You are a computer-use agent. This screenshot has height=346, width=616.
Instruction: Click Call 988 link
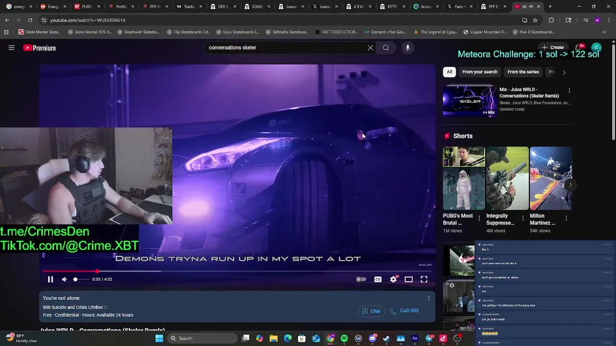[404, 311]
